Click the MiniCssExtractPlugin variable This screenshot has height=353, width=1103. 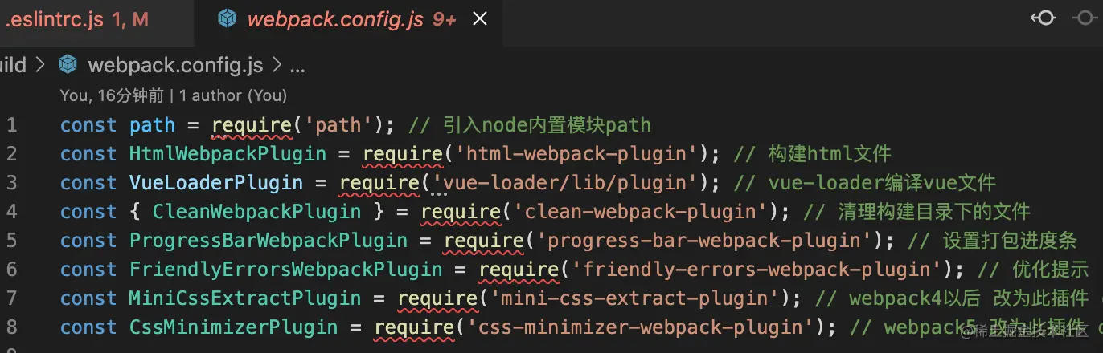[x=245, y=298]
